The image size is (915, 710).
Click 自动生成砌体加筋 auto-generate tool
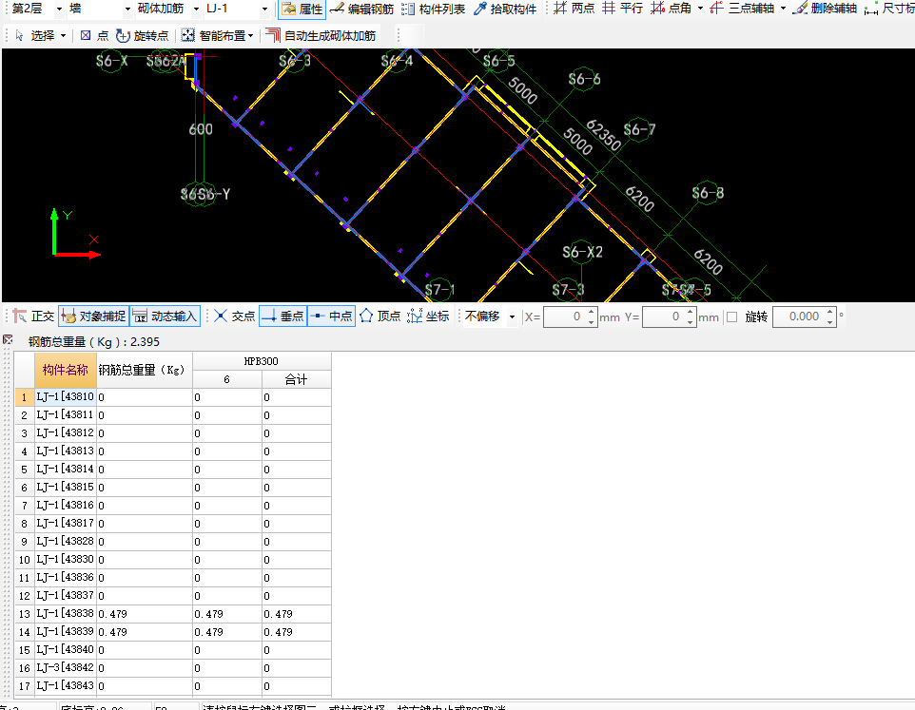coord(321,35)
